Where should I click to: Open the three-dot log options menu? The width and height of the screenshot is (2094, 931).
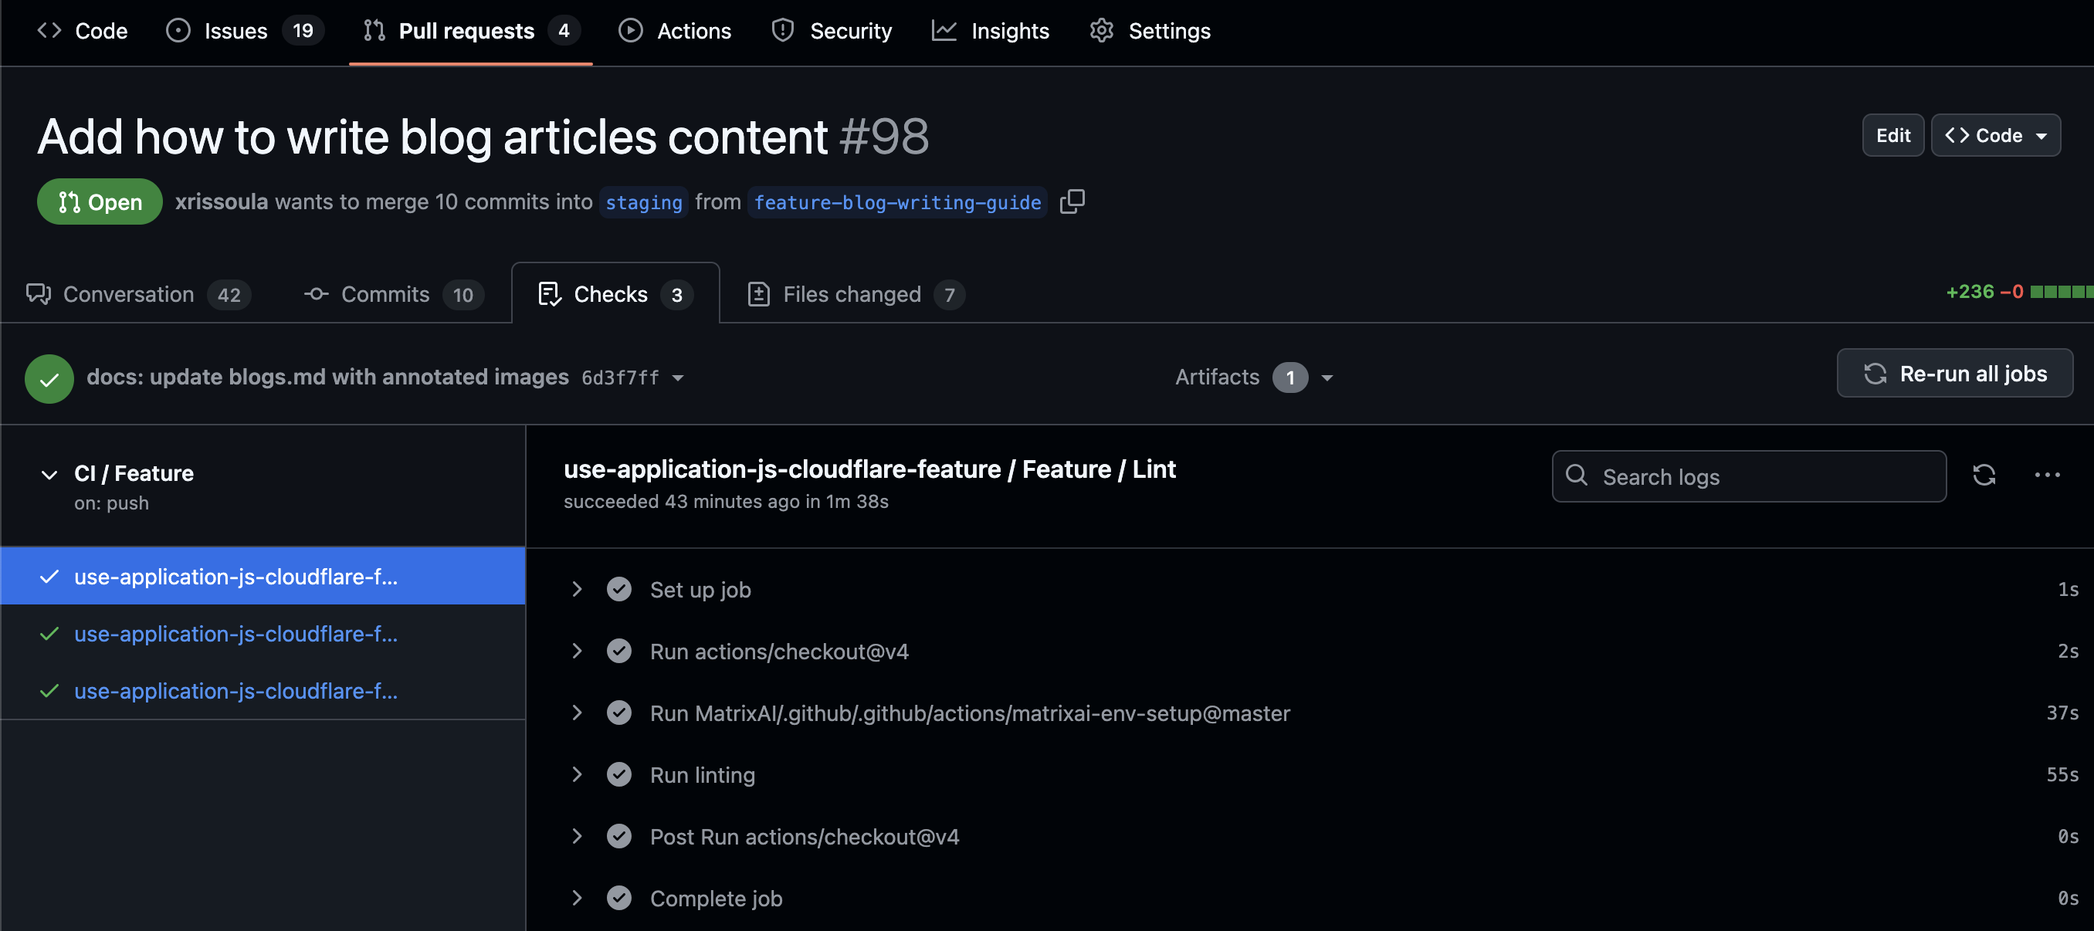pos(2047,476)
